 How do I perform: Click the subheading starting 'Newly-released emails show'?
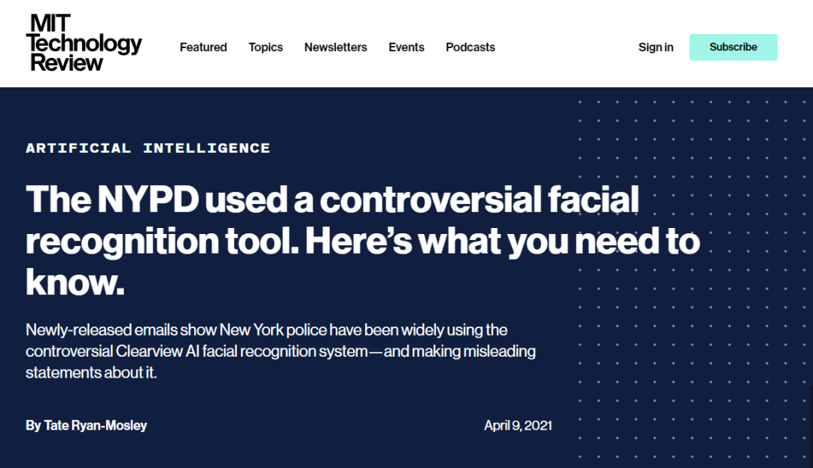click(281, 351)
